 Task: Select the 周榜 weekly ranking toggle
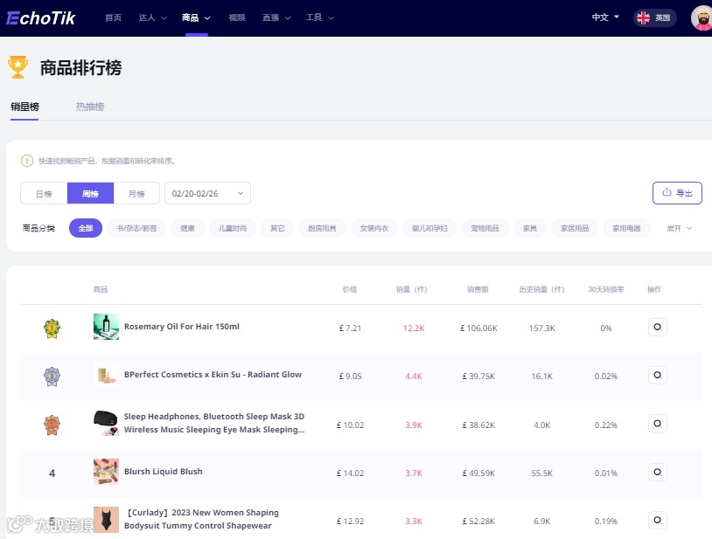point(90,194)
